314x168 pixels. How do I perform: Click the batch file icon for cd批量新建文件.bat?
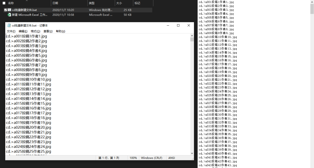click(9, 10)
